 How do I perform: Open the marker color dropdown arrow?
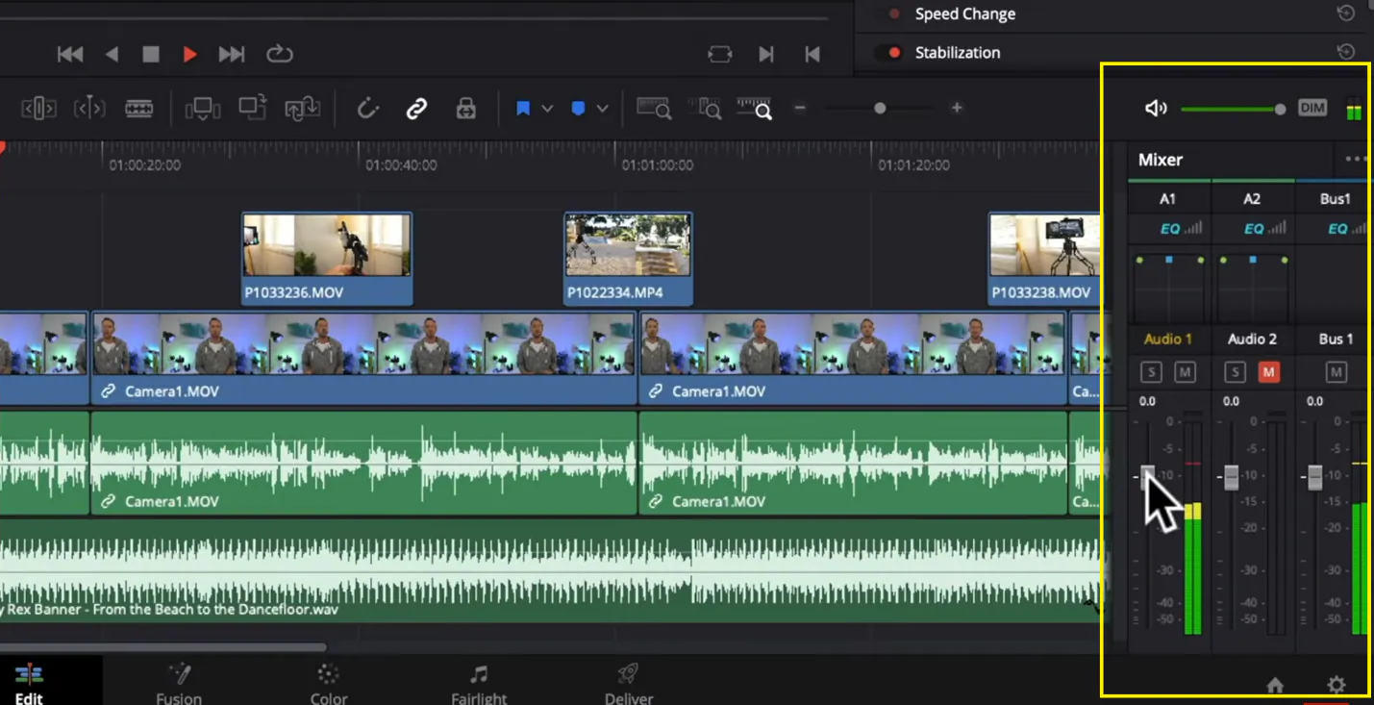click(x=602, y=109)
